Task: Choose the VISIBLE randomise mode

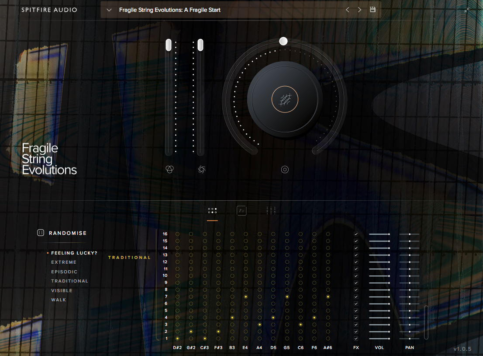Action: (62, 290)
